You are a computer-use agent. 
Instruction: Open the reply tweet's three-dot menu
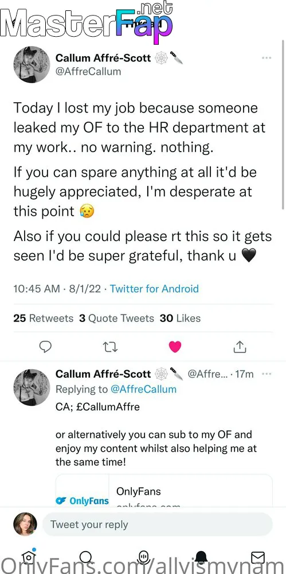coord(267,374)
